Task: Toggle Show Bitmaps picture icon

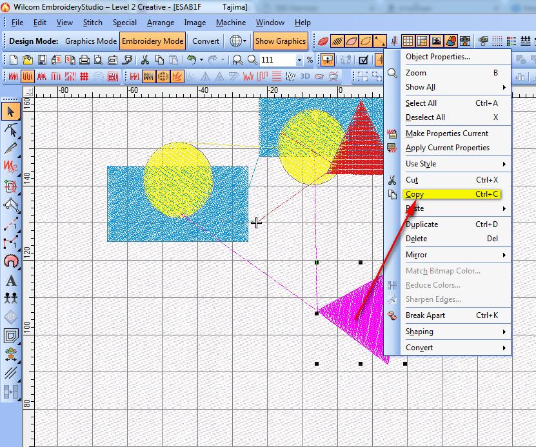Action: [437, 41]
